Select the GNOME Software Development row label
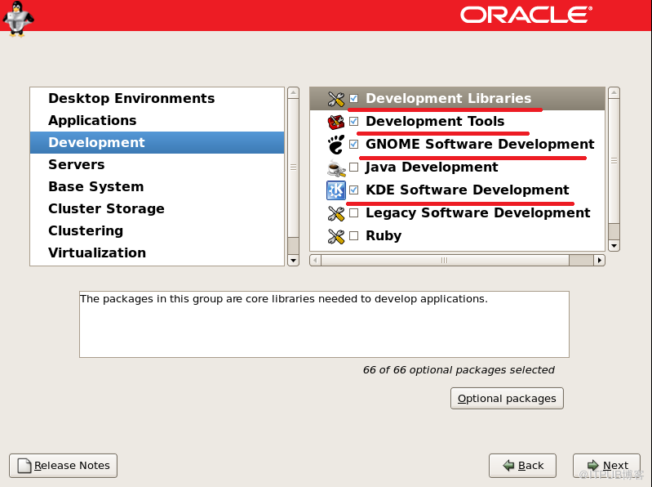 (480, 145)
